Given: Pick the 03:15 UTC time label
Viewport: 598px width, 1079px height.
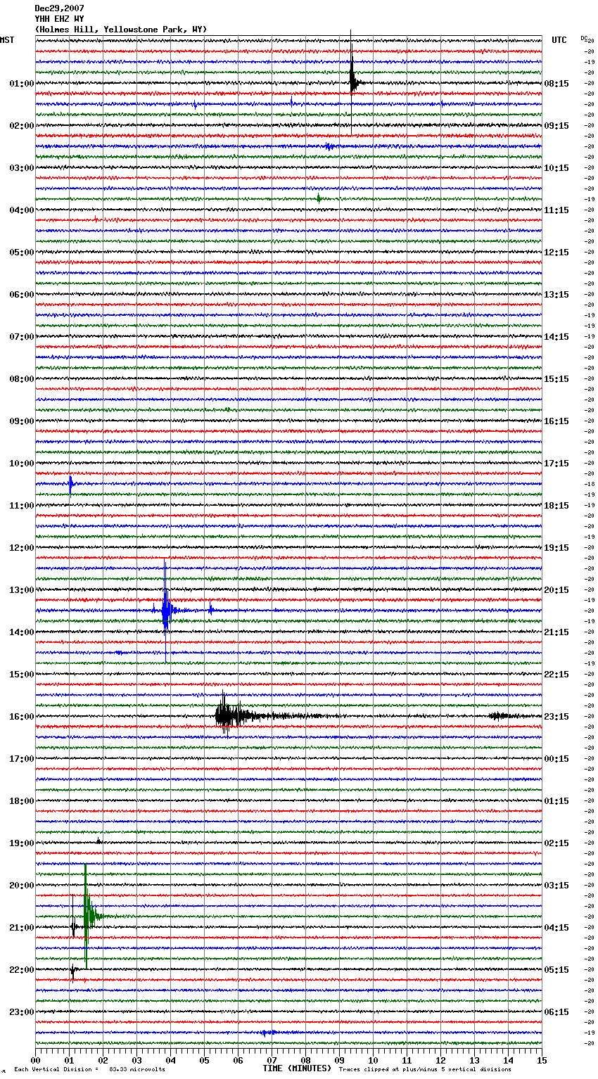Looking at the screenshot, I should [x=556, y=886].
